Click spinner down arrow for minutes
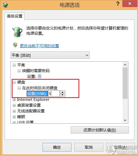Screen dimensions: 138x156 coord(63,95)
